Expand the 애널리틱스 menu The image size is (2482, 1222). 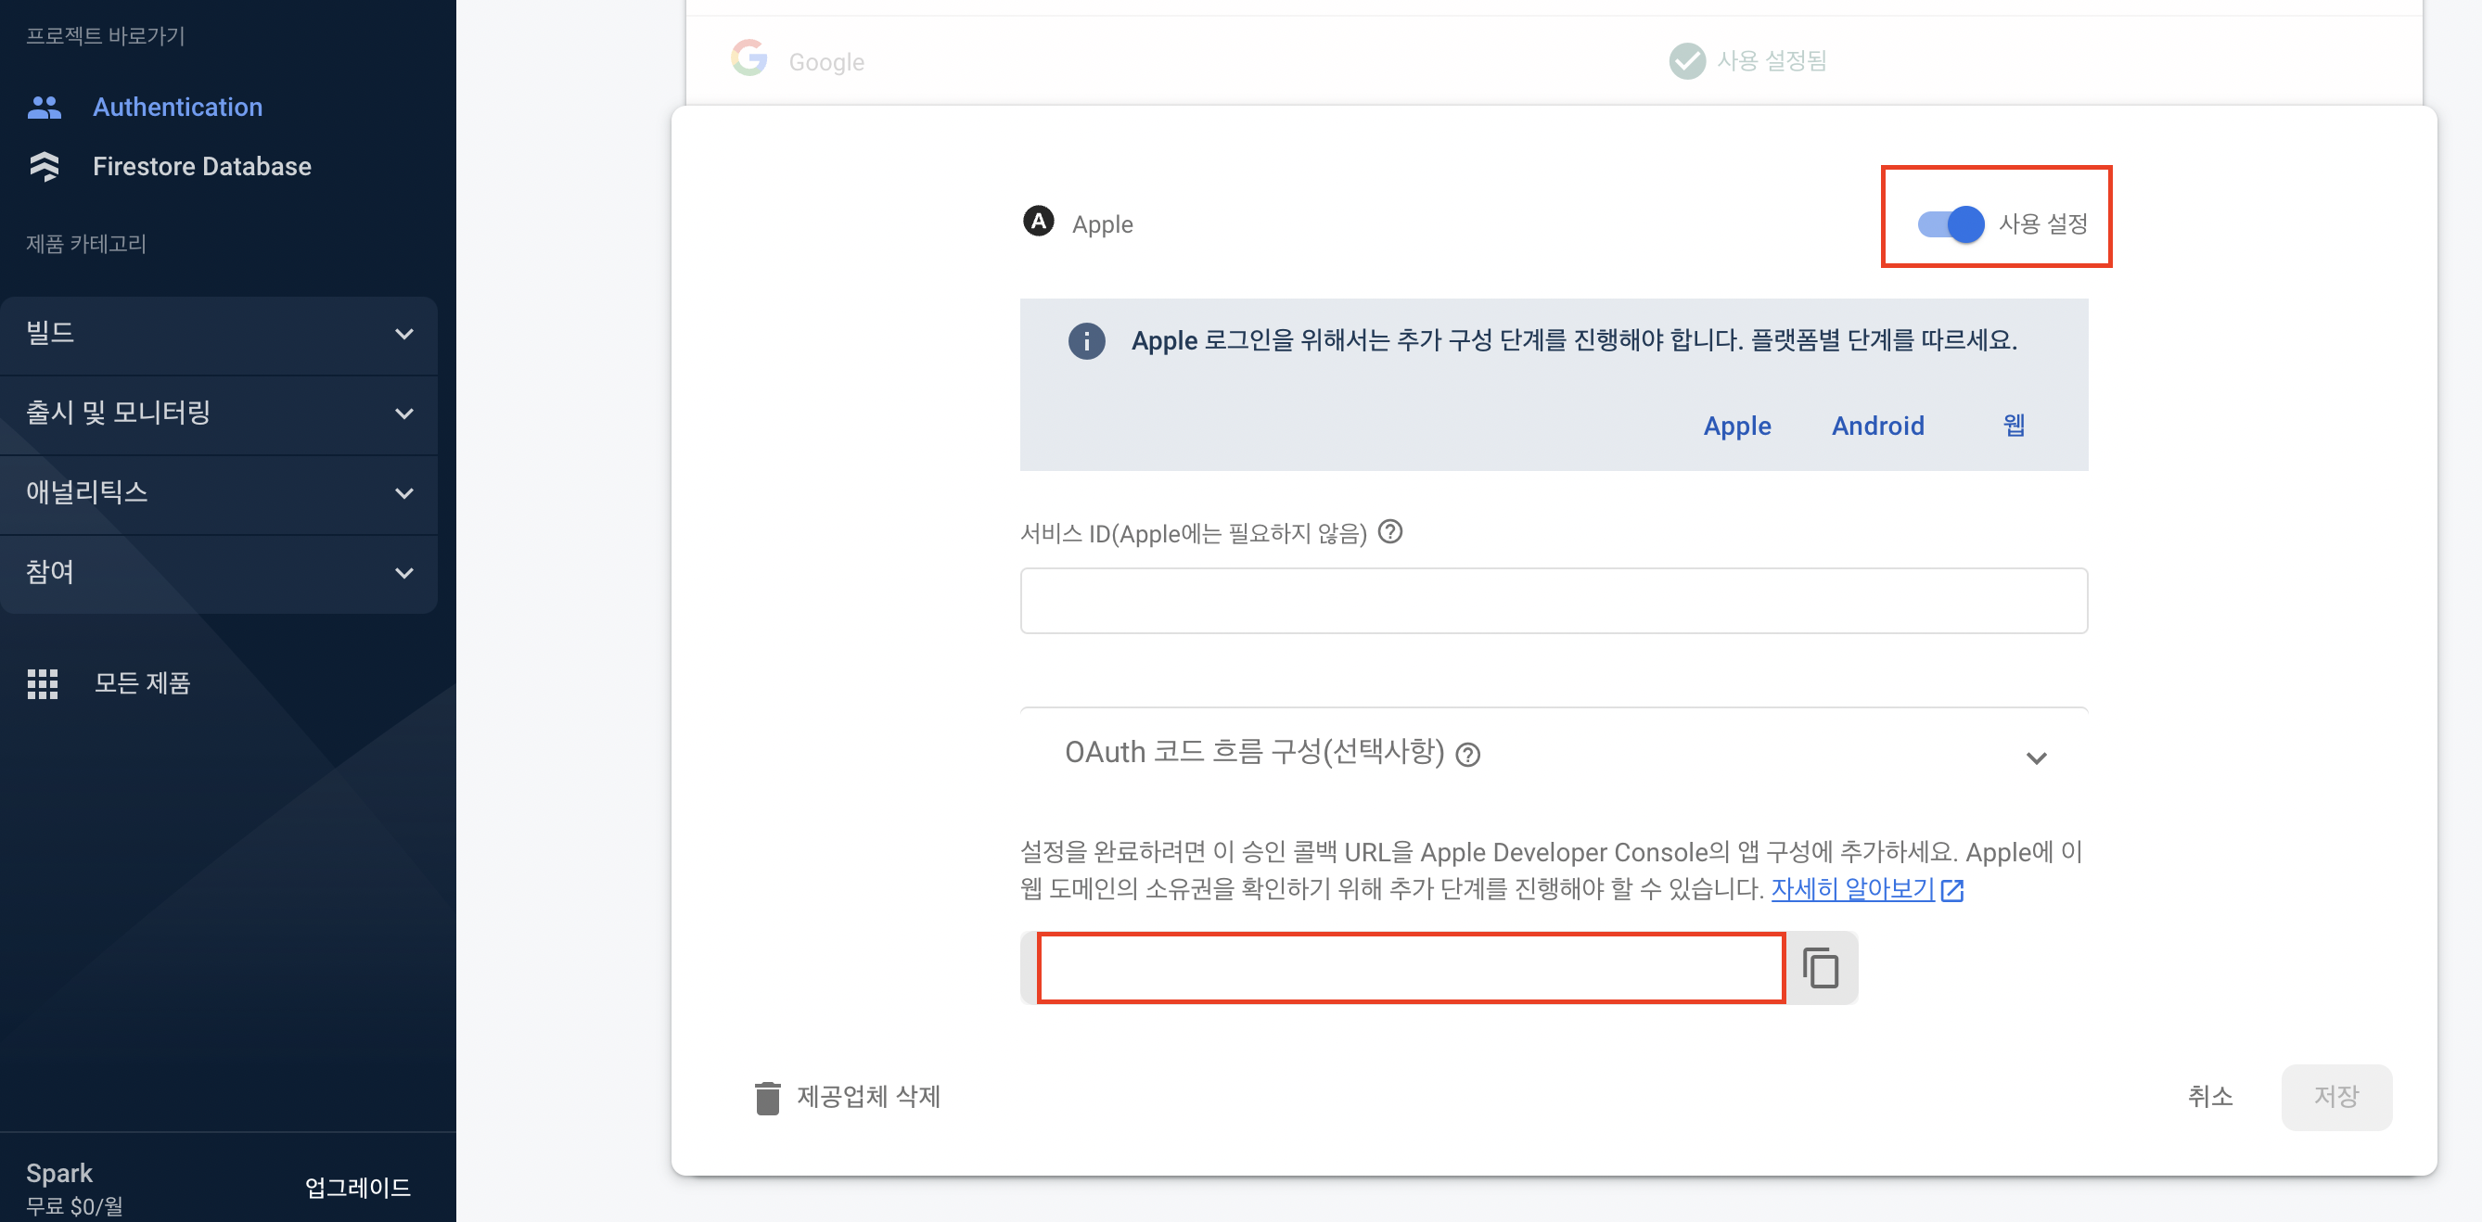pyautogui.click(x=403, y=493)
